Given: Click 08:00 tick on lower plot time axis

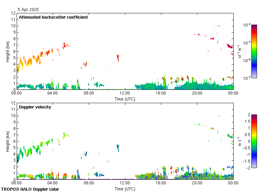Looking at the screenshot, I should [x=89, y=183].
